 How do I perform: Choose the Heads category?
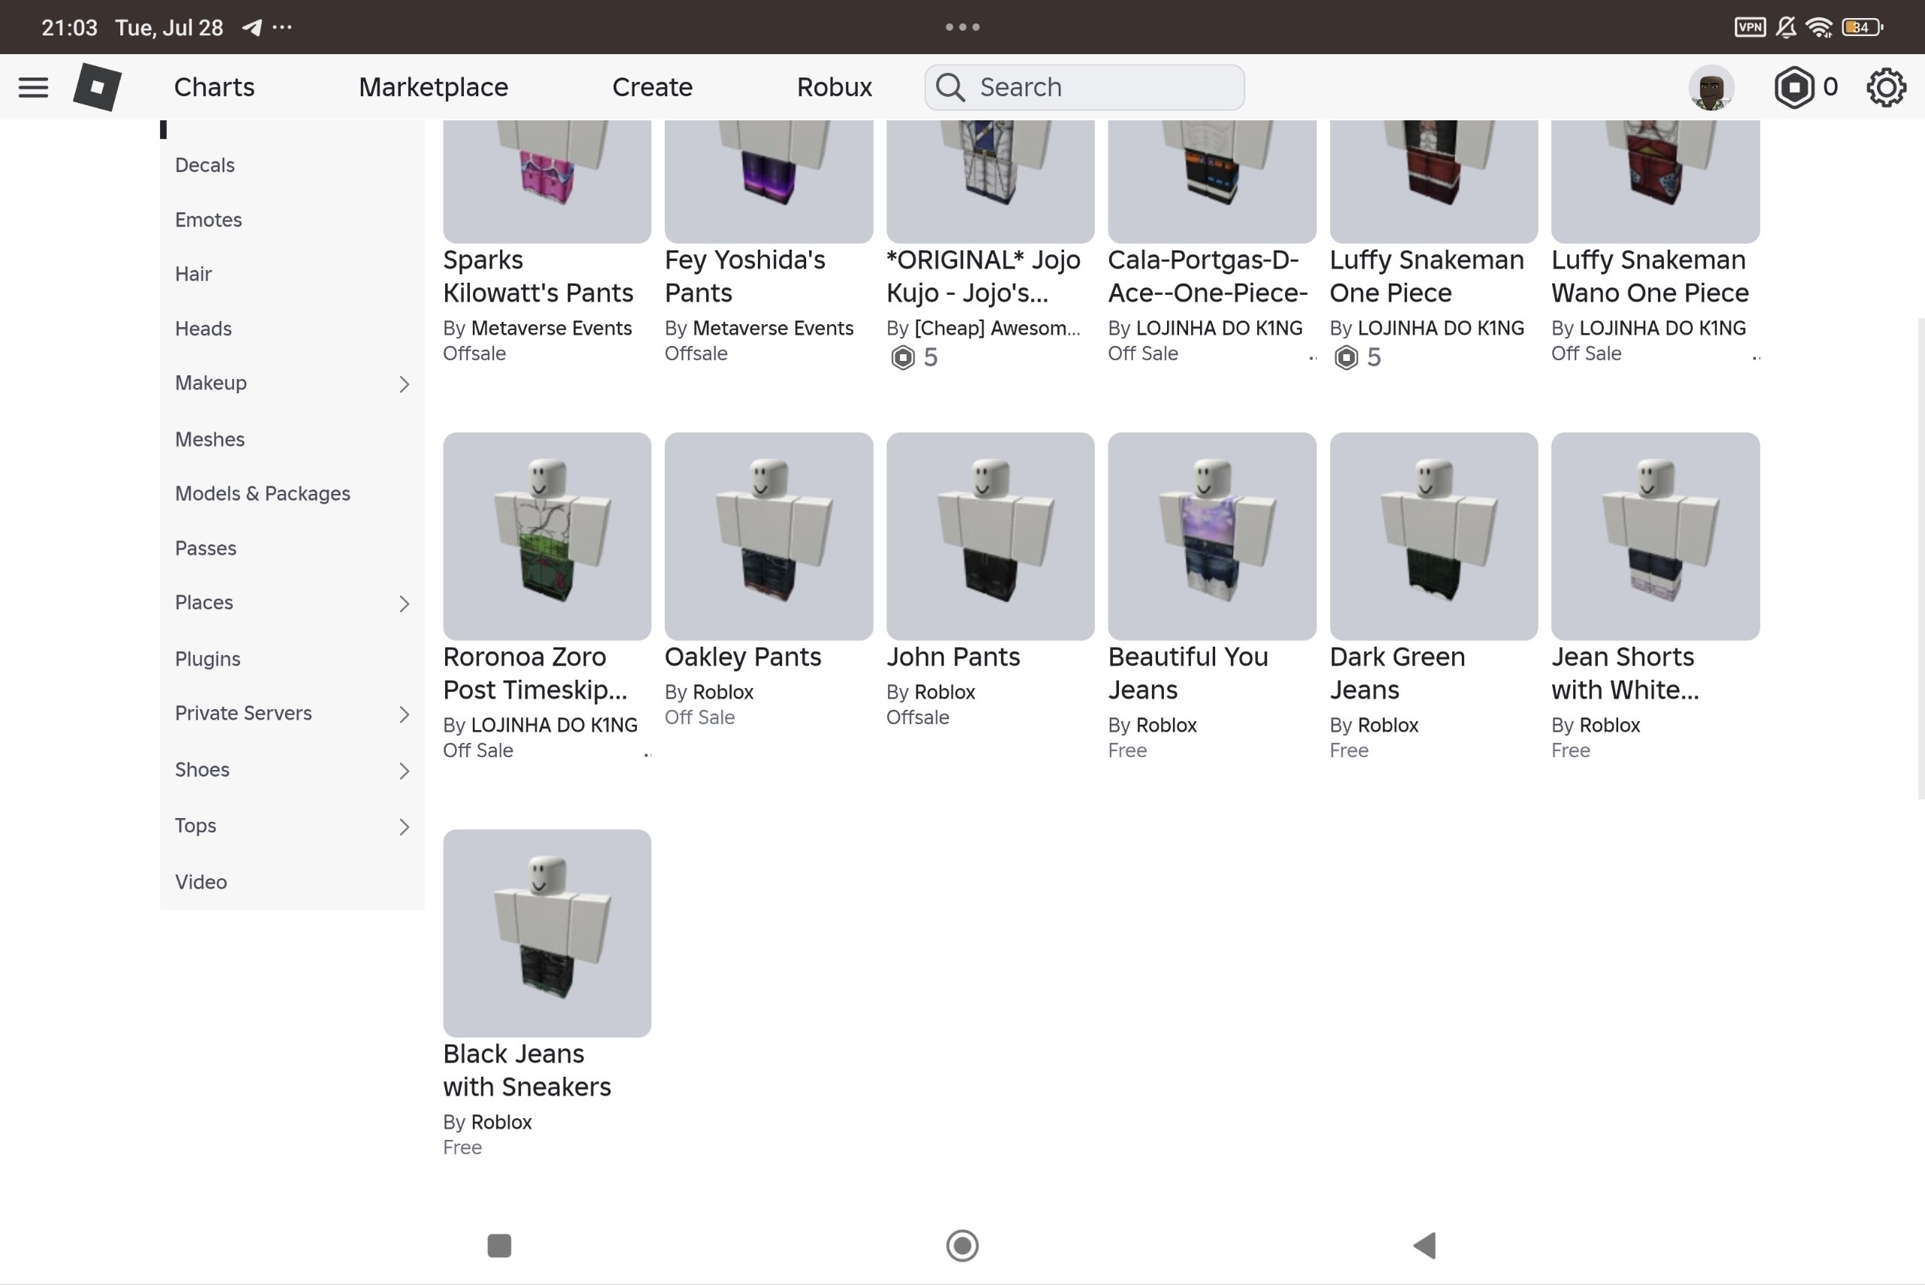[x=203, y=329]
